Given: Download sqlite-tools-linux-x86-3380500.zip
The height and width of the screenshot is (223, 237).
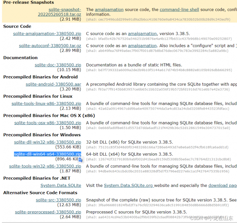Looking at the screenshot, I should click(x=46, y=104).
